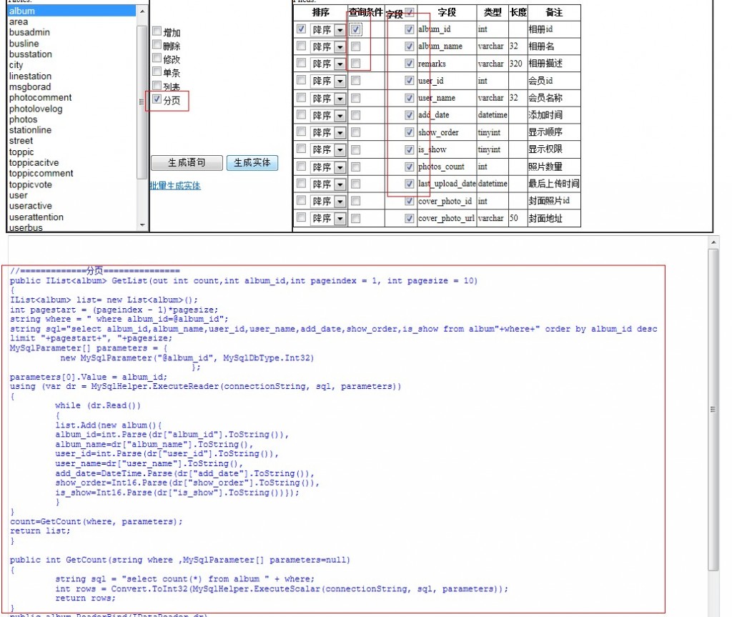The height and width of the screenshot is (617, 732).
Task: Select the photolovelog table
Action: pos(71,109)
